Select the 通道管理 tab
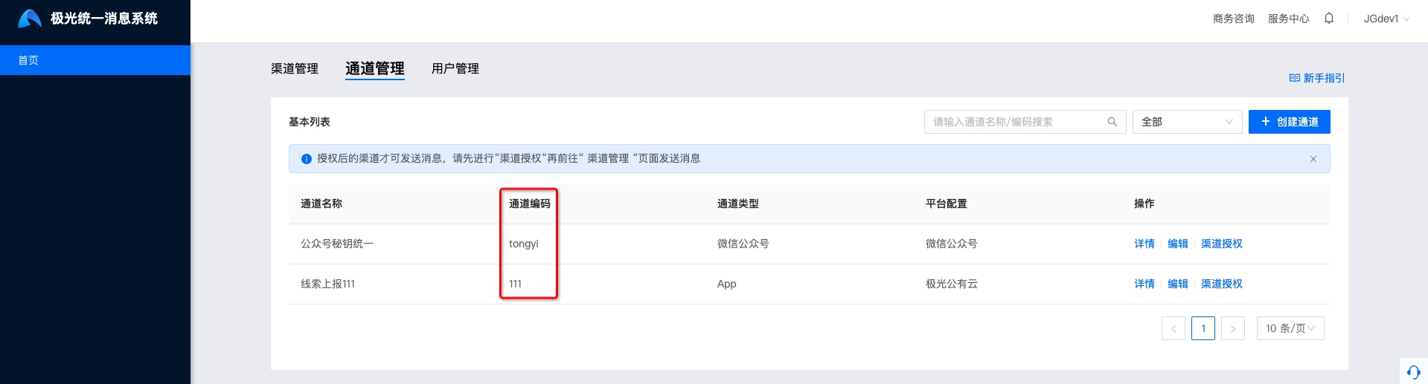The height and width of the screenshot is (384, 1428). point(375,68)
